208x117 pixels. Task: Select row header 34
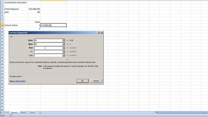click(x=2, y=110)
